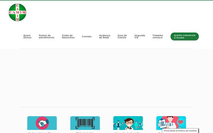Screen dimensions: 213x133
Task: Open the barcode boleto thumbnail
Action: (x=85, y=123)
